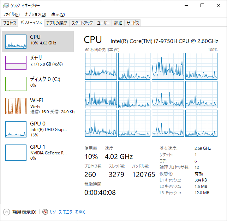Viewport: 227px width, 221px height.
Task: Switch to the アプリの履歴 tab
Action: tap(57, 23)
